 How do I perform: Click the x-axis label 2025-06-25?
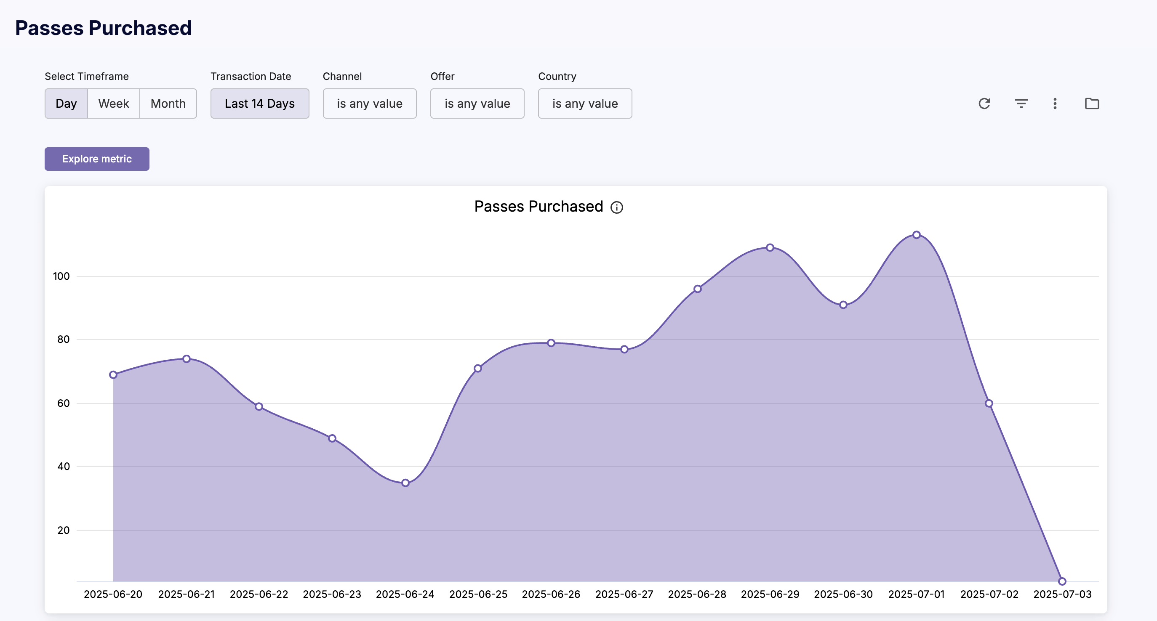[478, 594]
